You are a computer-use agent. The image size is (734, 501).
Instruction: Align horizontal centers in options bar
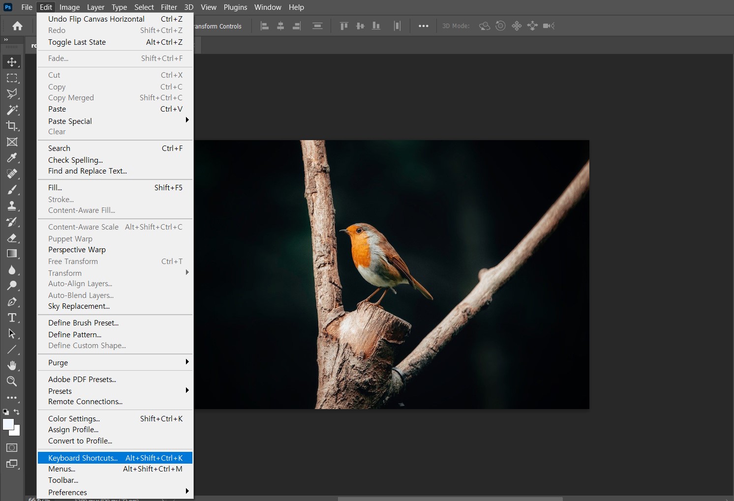pos(280,26)
